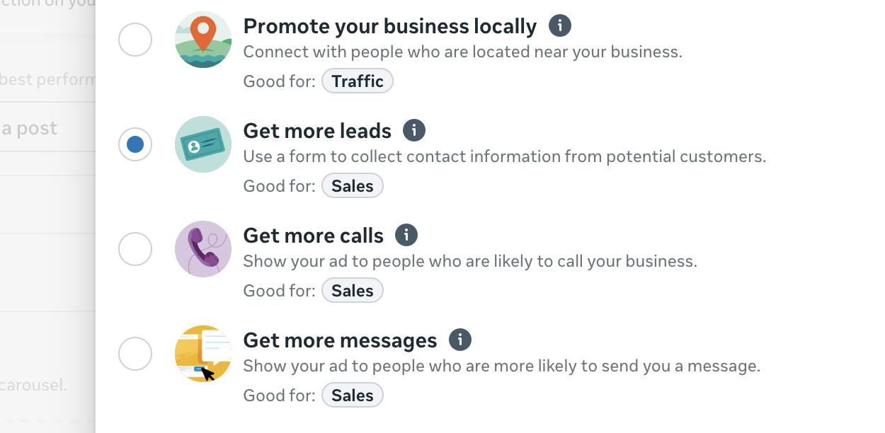Select the Promote your business locally radio button
Screen dimensions: 885x433
135,40
